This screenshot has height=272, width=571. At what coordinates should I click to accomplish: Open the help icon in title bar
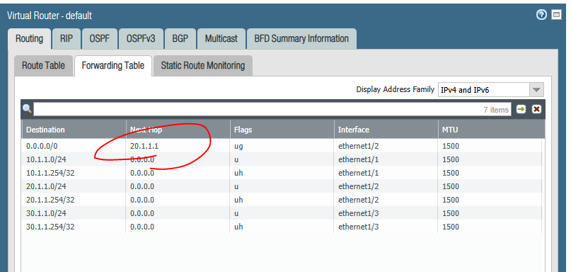click(x=541, y=15)
